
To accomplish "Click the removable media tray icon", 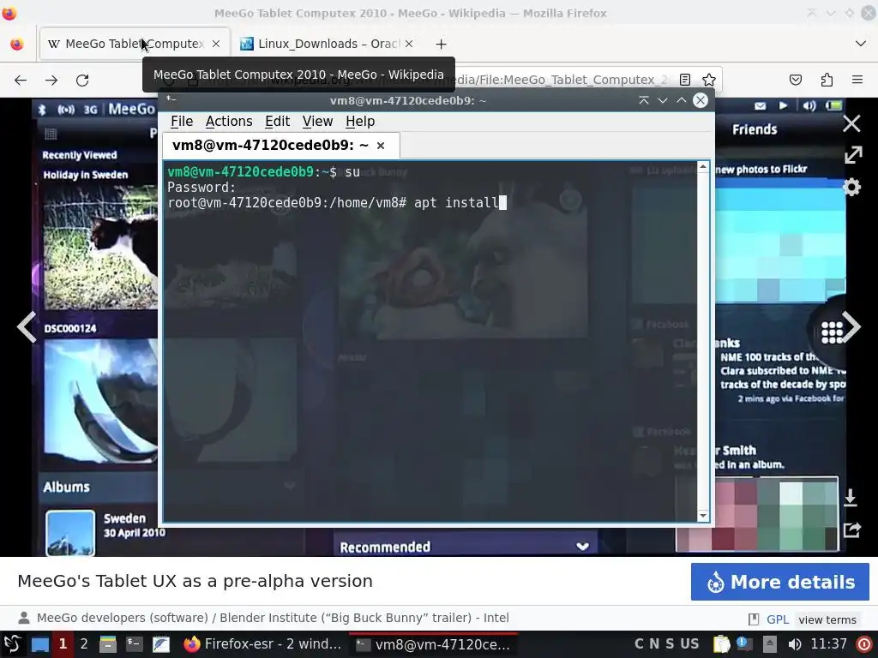I will tap(770, 644).
